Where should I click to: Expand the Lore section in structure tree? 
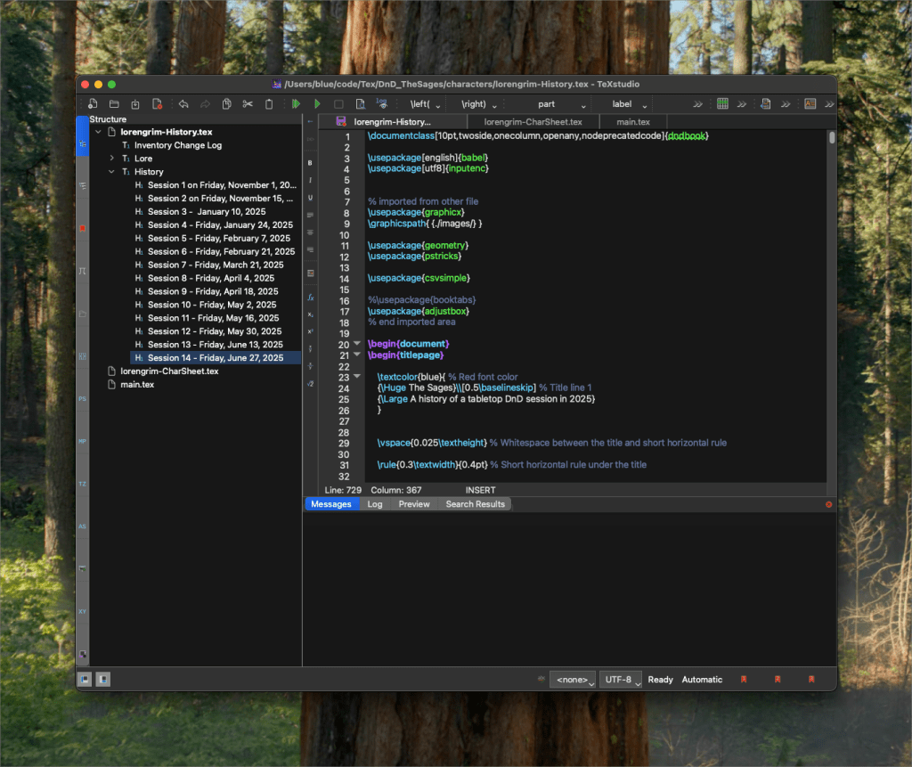[112, 159]
